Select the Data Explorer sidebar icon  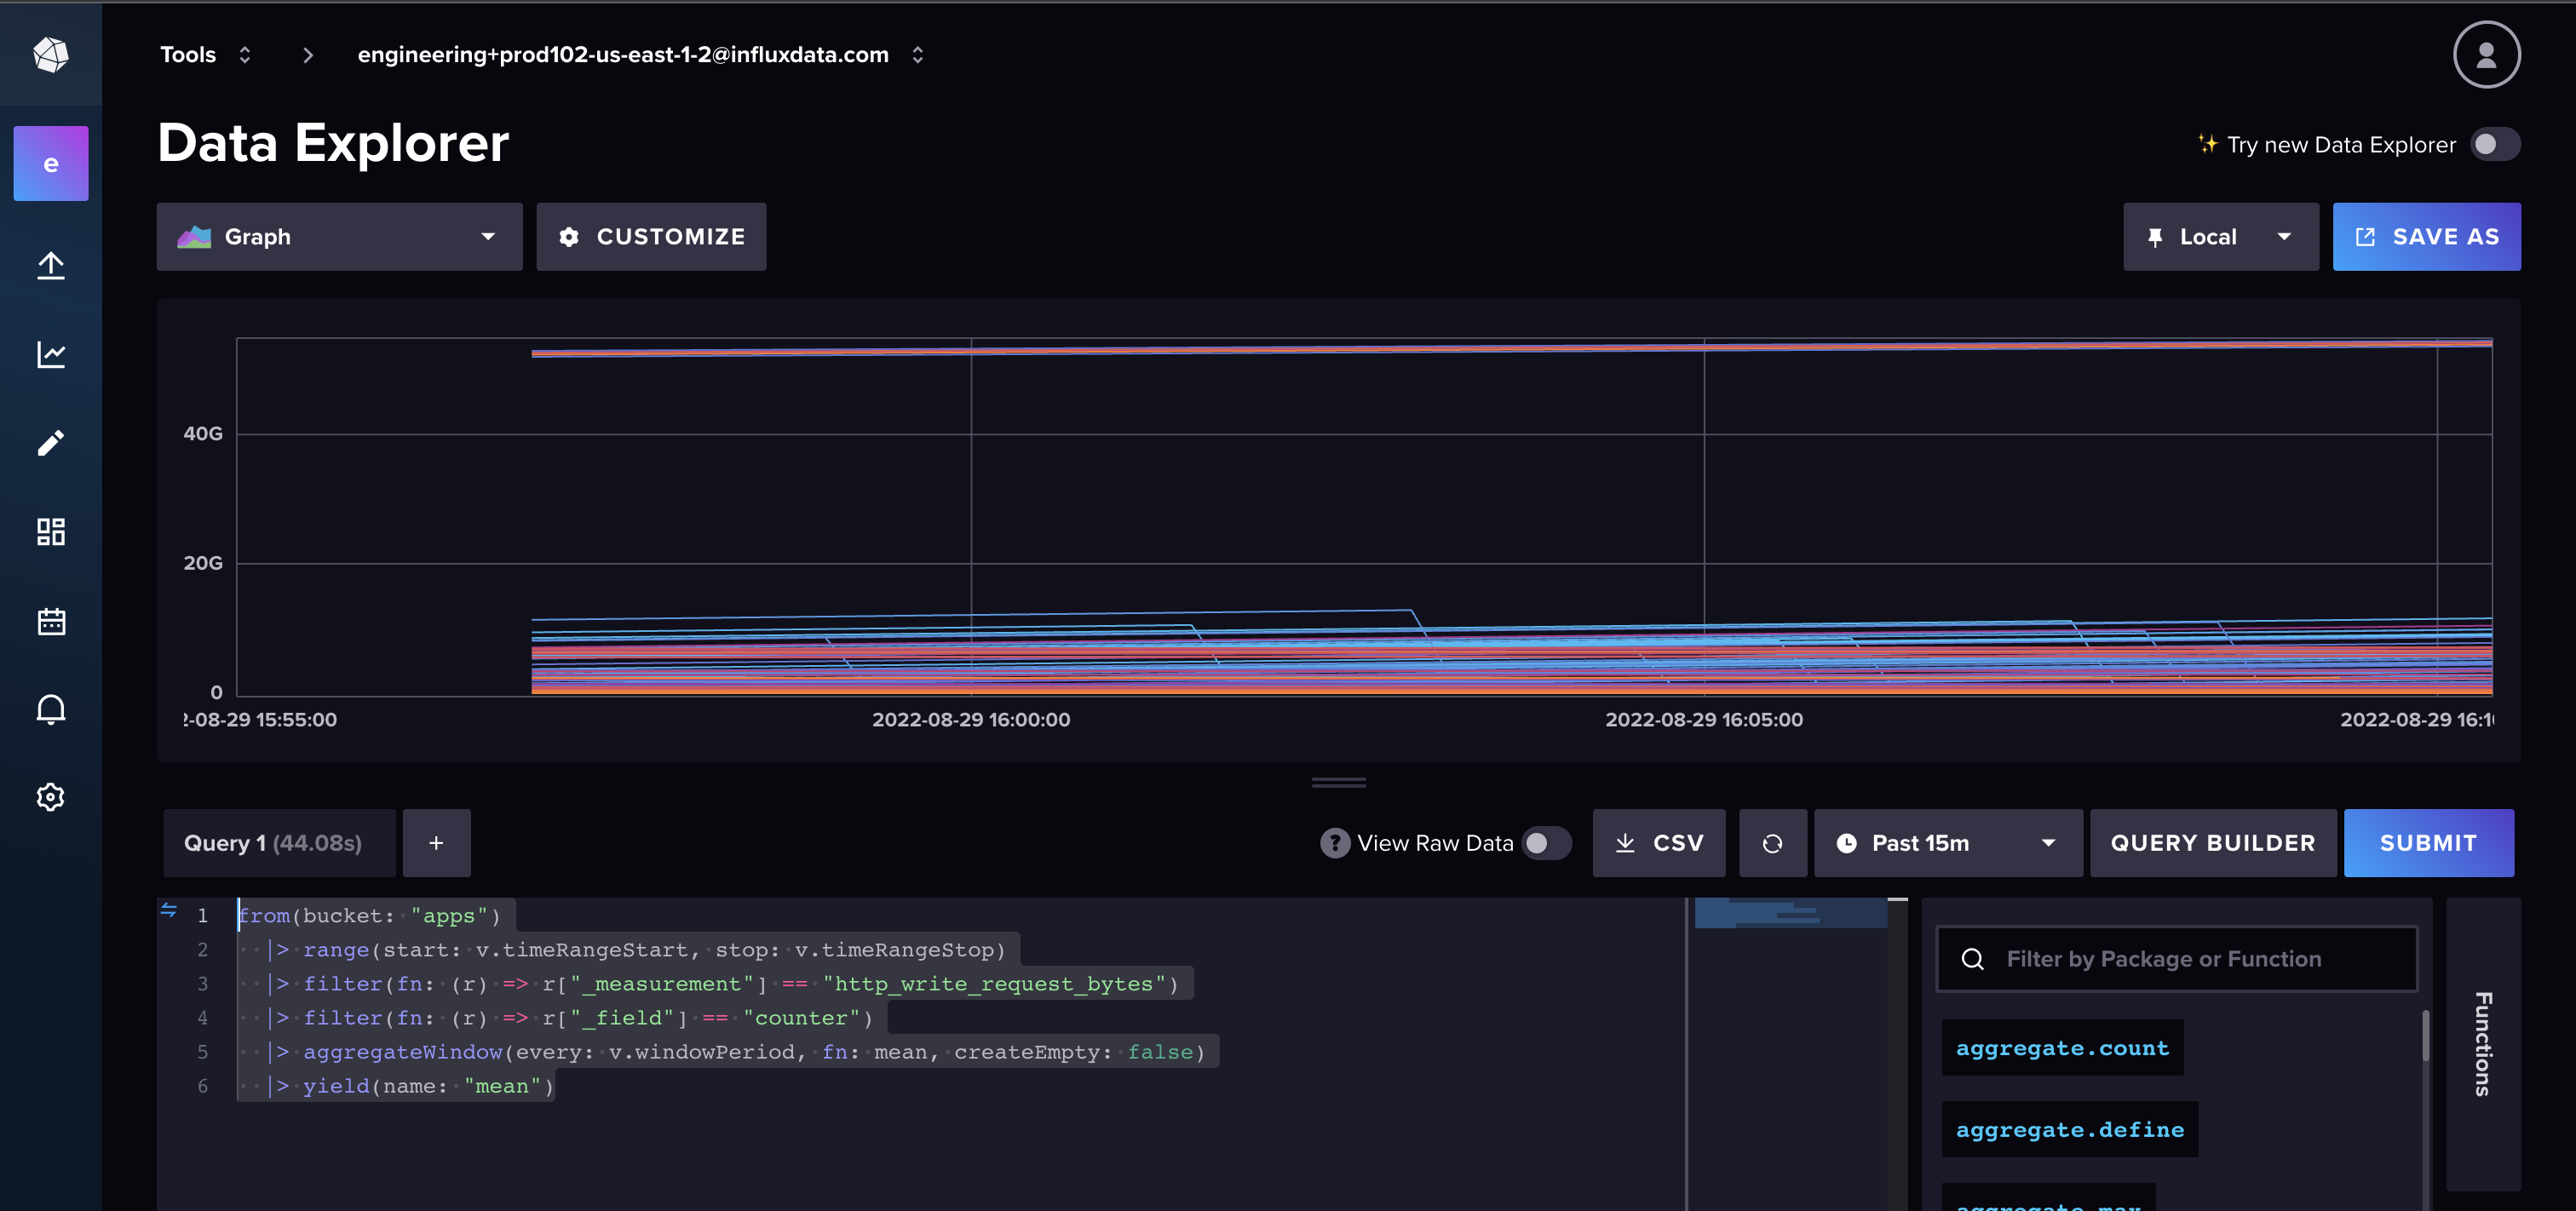tap(50, 354)
